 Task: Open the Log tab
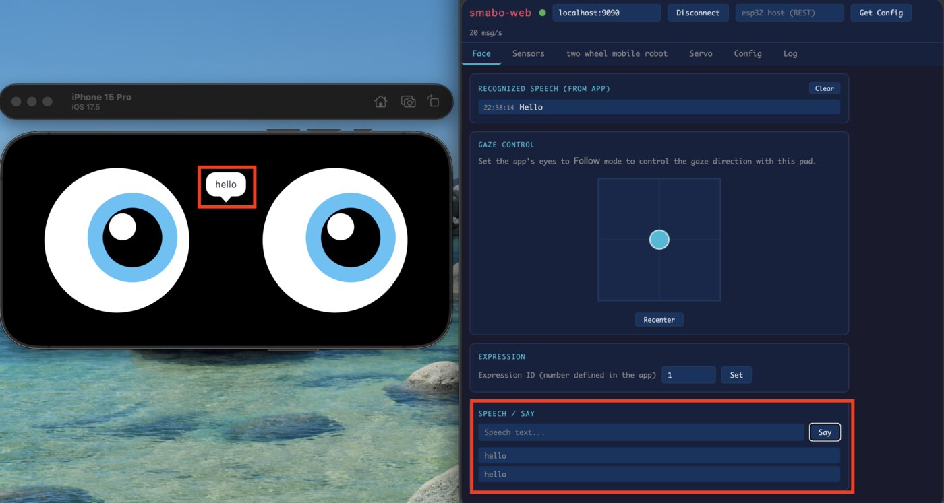click(790, 53)
